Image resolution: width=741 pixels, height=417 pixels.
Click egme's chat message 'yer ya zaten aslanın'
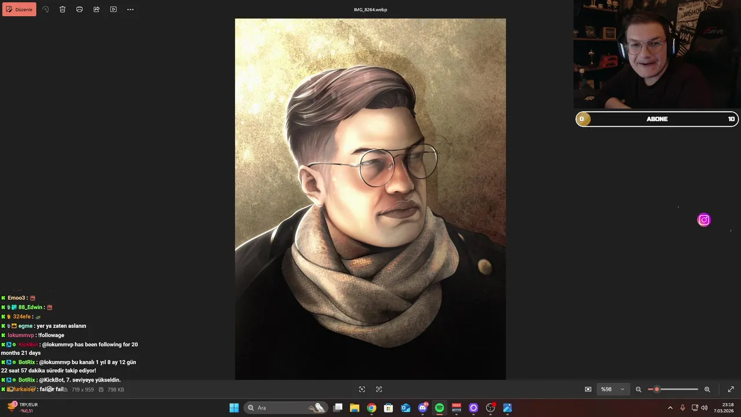pyautogui.click(x=61, y=326)
